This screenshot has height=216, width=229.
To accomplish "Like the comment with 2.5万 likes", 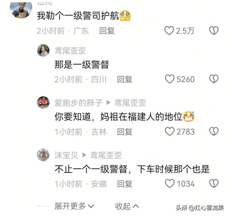I will [x=169, y=31].
